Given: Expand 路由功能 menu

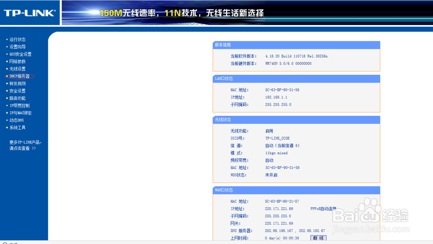Looking at the screenshot, I should pyautogui.click(x=17, y=98).
